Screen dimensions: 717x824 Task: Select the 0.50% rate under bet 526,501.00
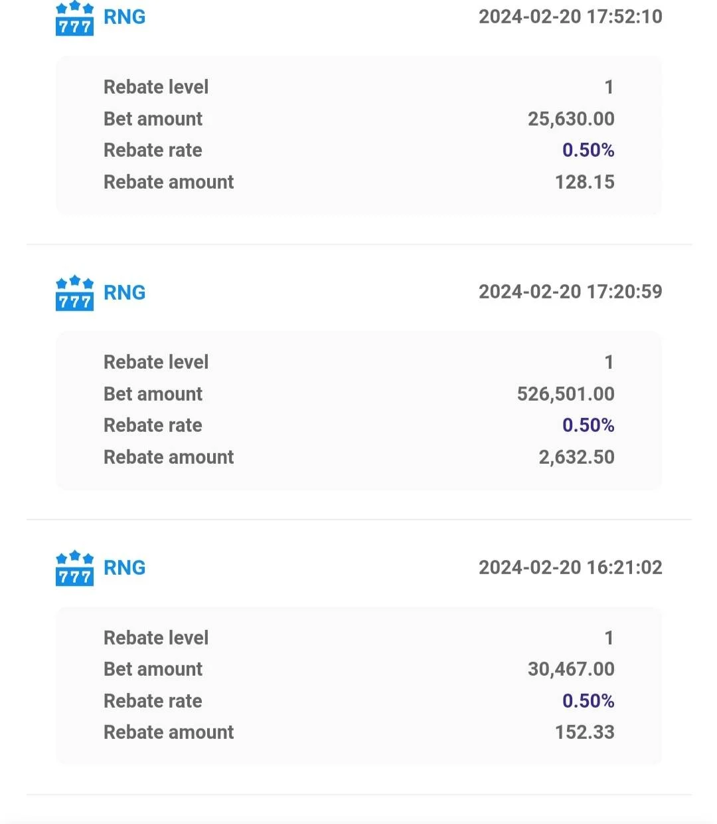[588, 425]
